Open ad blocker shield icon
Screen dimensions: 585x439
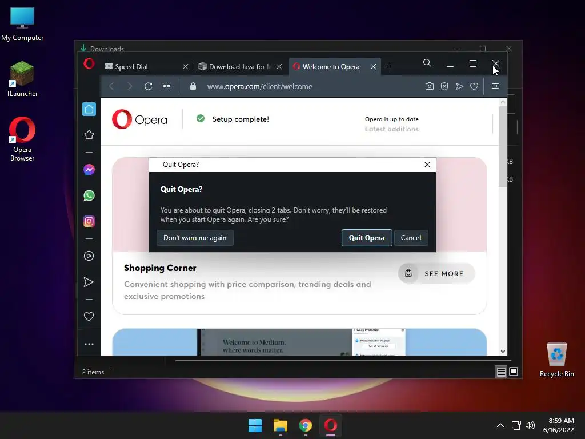tap(444, 86)
